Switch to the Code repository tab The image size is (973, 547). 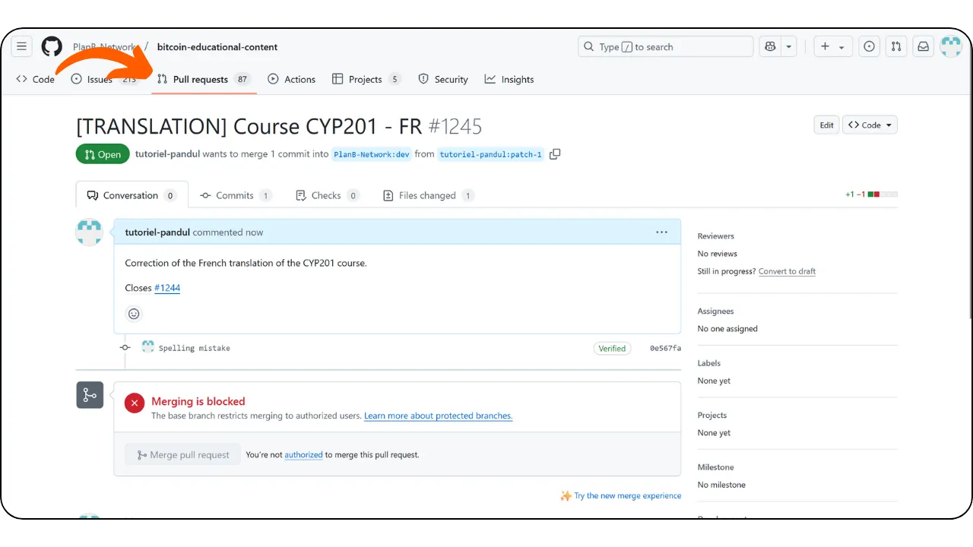tap(36, 79)
